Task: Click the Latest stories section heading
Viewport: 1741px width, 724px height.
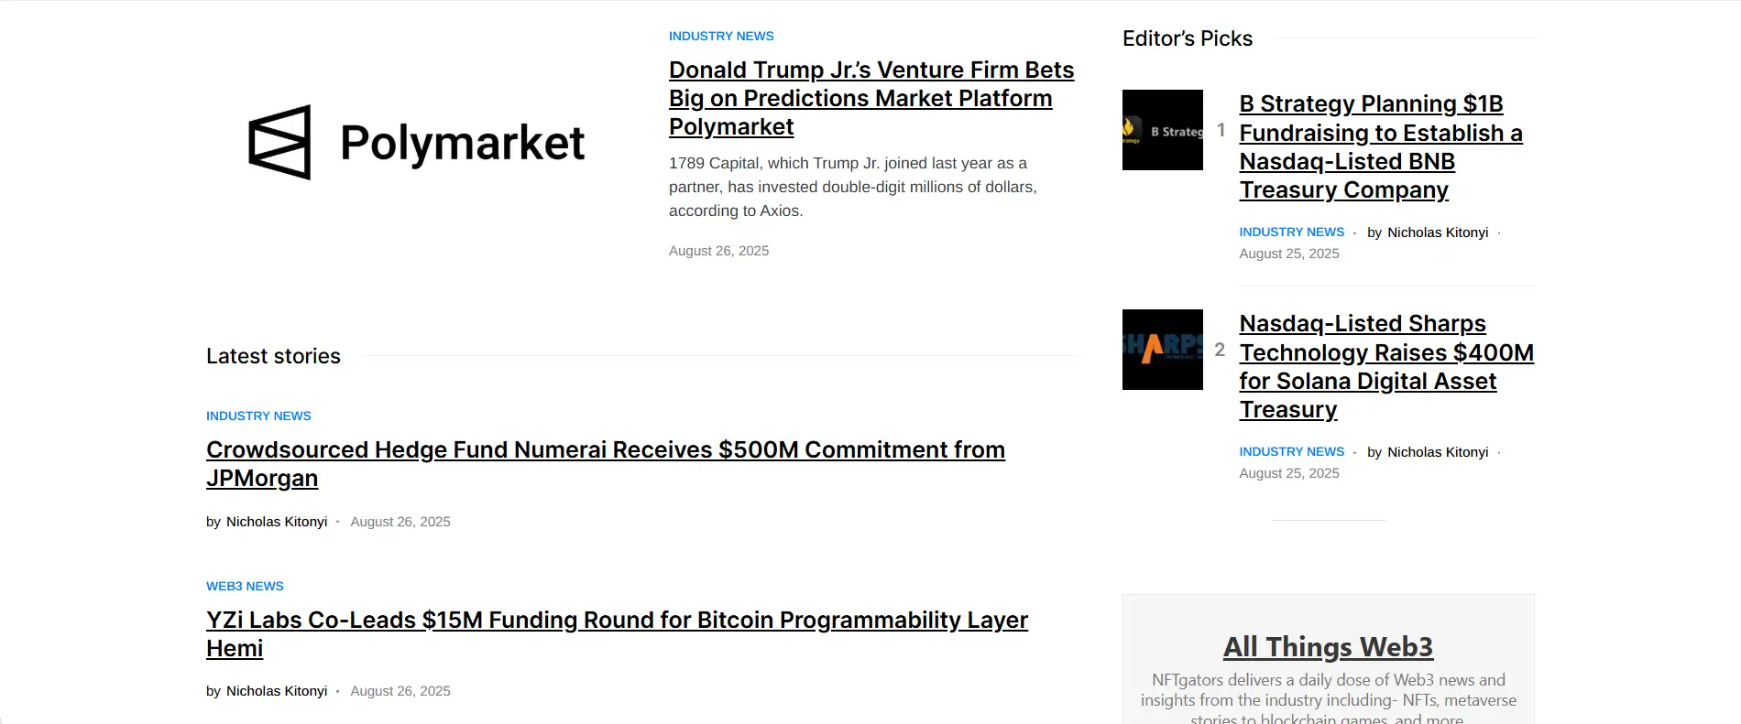Action: pyautogui.click(x=273, y=356)
